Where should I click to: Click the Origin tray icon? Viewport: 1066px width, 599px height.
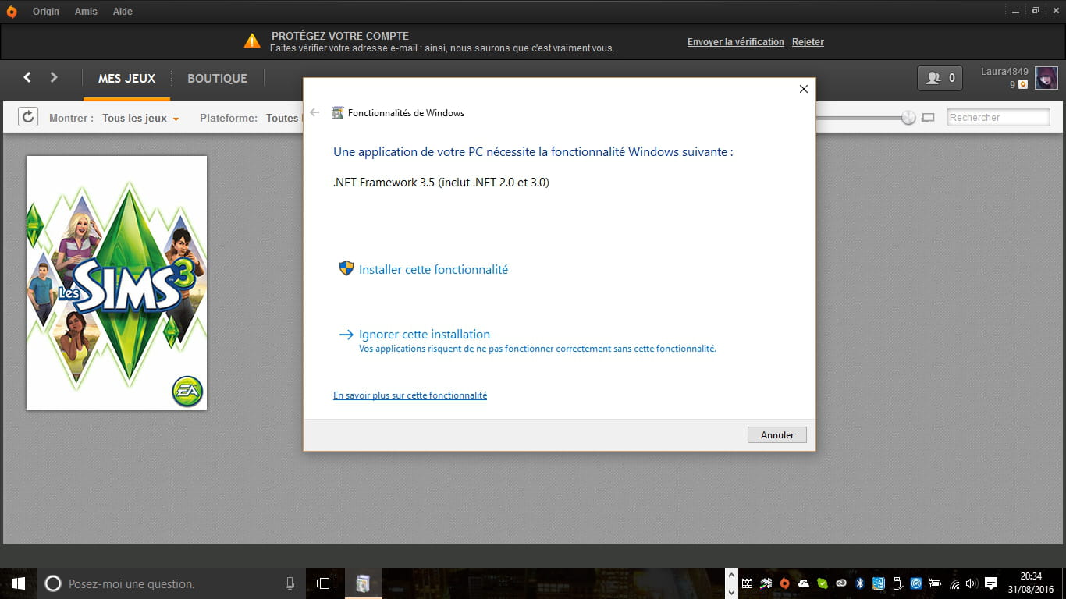click(x=784, y=583)
